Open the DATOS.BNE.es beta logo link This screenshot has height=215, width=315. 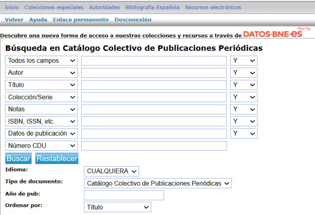(x=277, y=33)
